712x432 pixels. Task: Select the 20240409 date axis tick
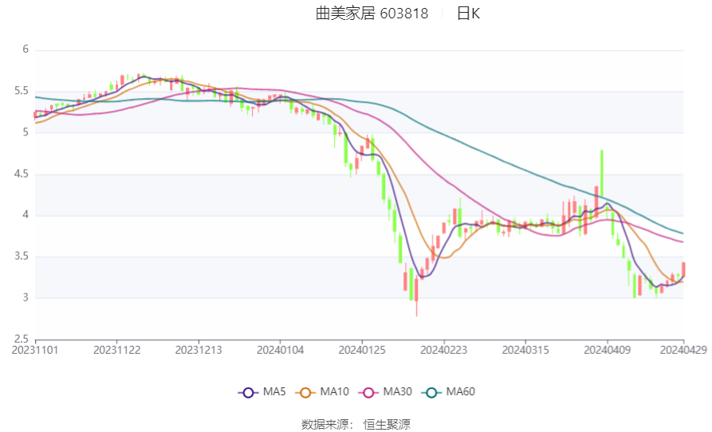tap(607, 351)
